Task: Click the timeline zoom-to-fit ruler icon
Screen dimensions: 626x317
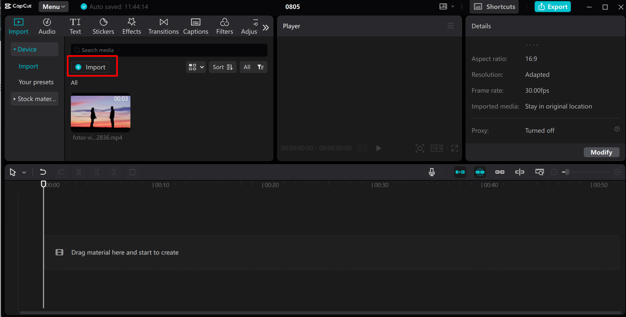Action: point(539,172)
